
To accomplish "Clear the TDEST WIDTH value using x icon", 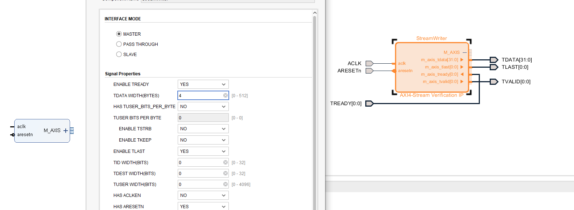I will point(226,173).
